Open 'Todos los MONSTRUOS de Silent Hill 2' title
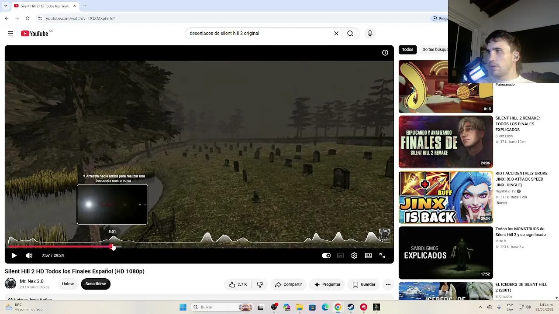Viewport: 559px width, 314px height. pyautogui.click(x=521, y=232)
